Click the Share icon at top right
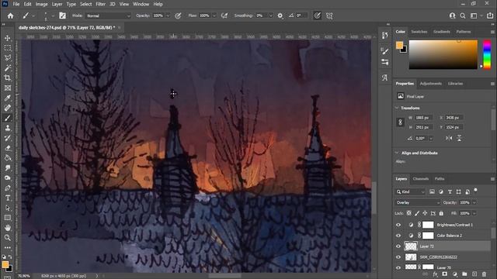 tap(490, 15)
